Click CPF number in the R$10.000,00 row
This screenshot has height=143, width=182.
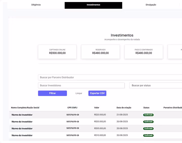click(73, 135)
